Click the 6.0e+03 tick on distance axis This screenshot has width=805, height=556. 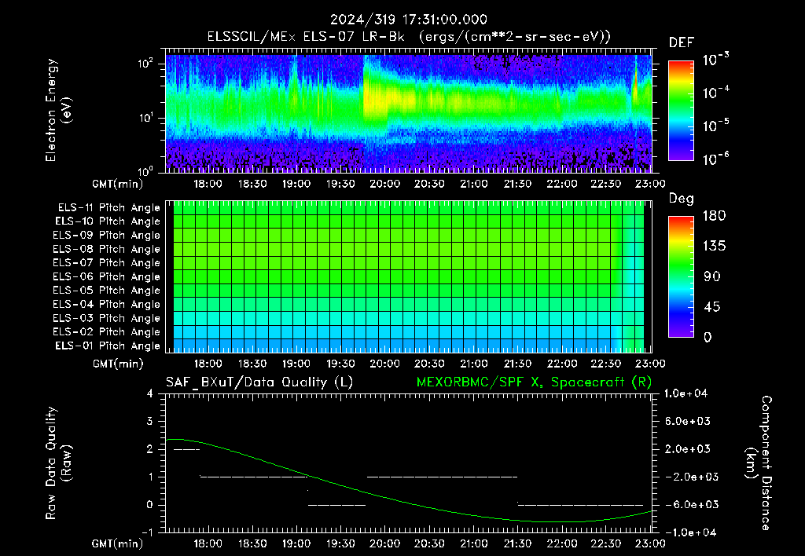(688, 421)
